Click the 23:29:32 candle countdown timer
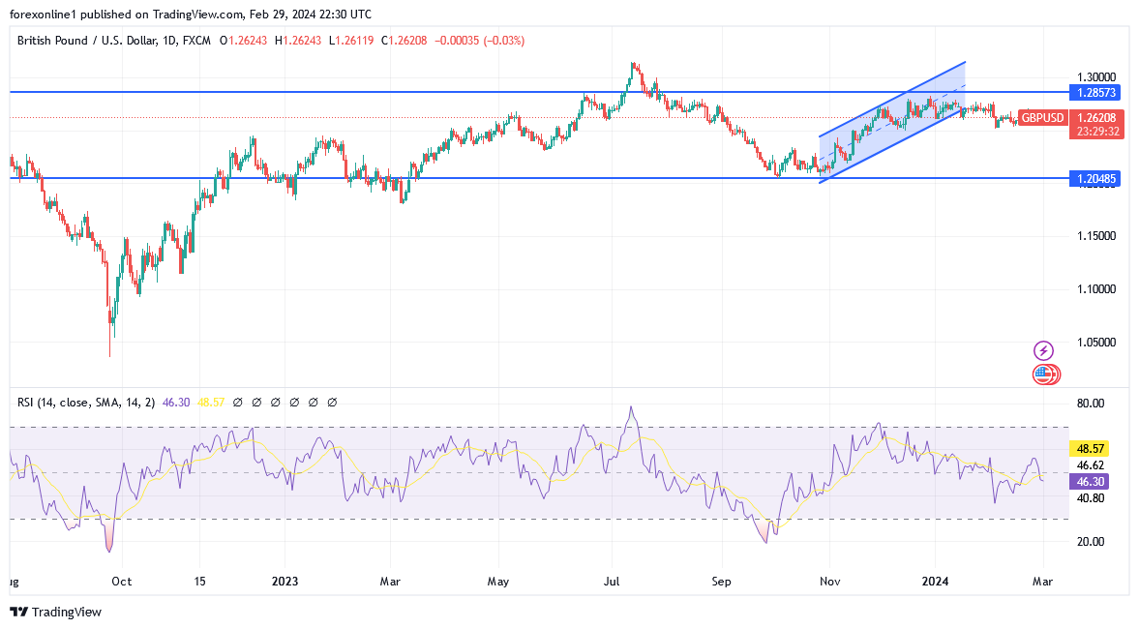 point(1096,131)
